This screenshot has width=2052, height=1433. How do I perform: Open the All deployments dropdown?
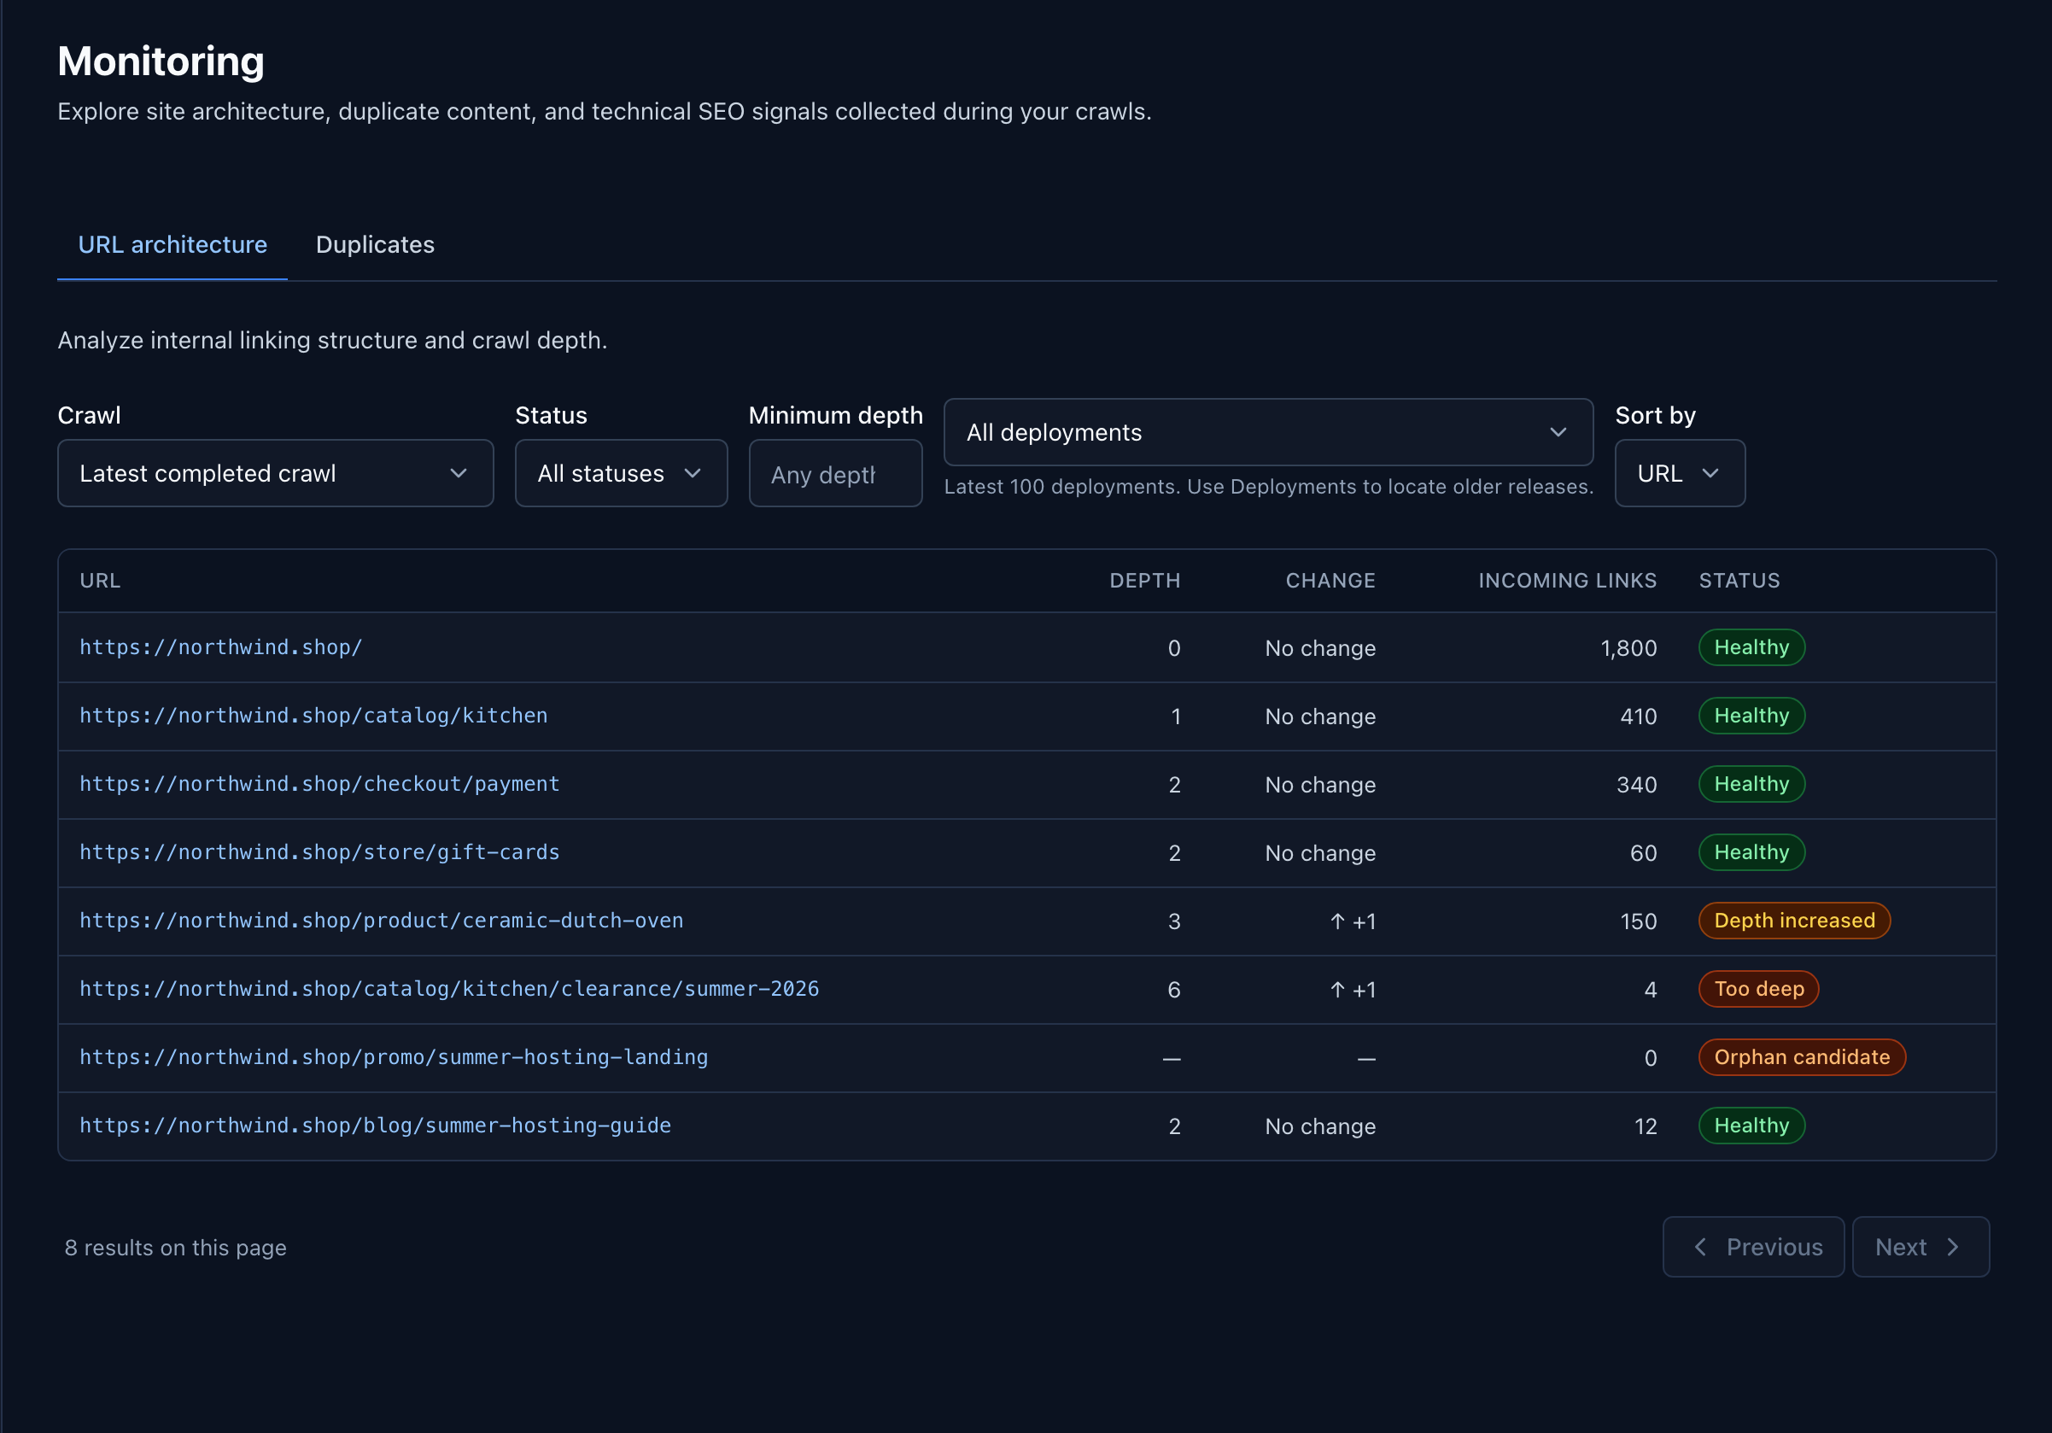click(1268, 433)
